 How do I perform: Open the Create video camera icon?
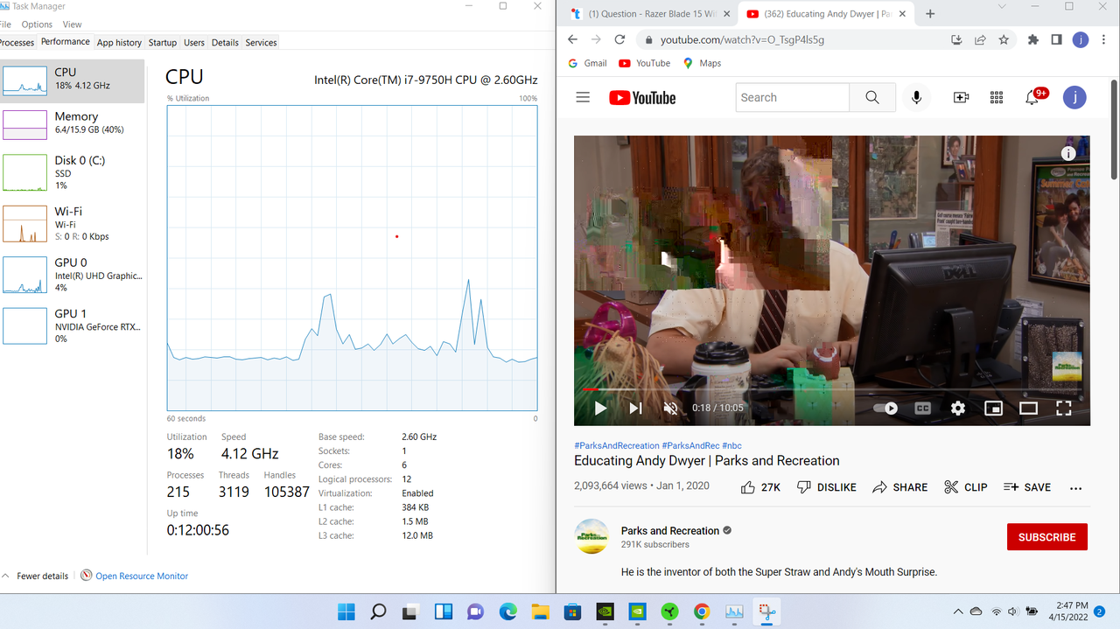[x=961, y=98]
